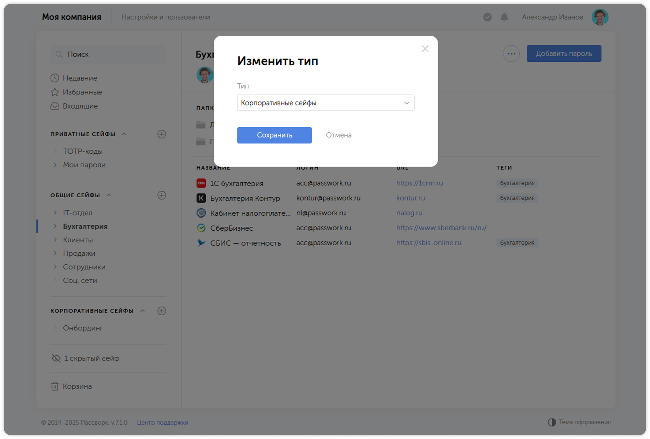Screen dimensions: 650x439
Task: Click the clock icon next to Недавние
Action: 55,78
